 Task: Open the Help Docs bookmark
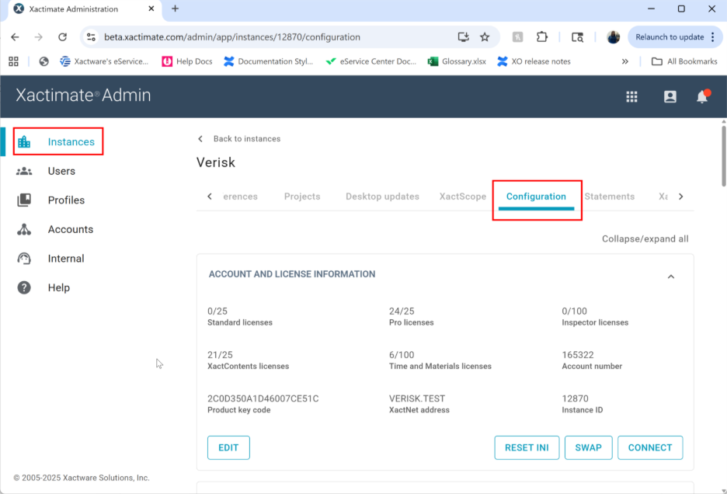(x=187, y=61)
